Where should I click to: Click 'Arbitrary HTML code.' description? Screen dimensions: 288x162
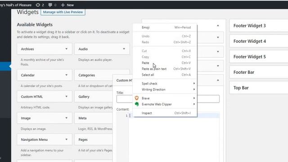[35, 107]
